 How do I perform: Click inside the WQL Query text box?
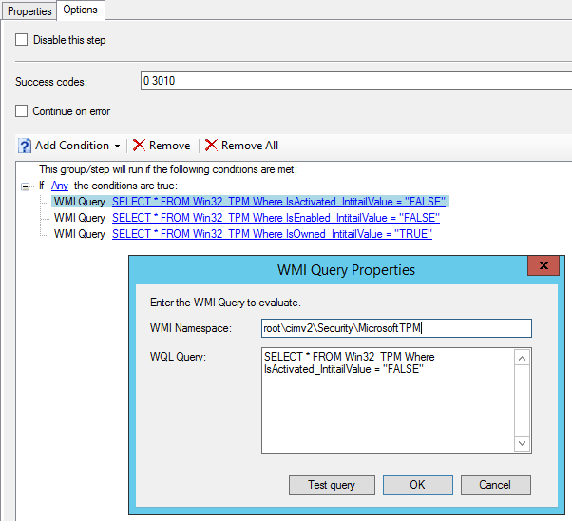click(388, 400)
